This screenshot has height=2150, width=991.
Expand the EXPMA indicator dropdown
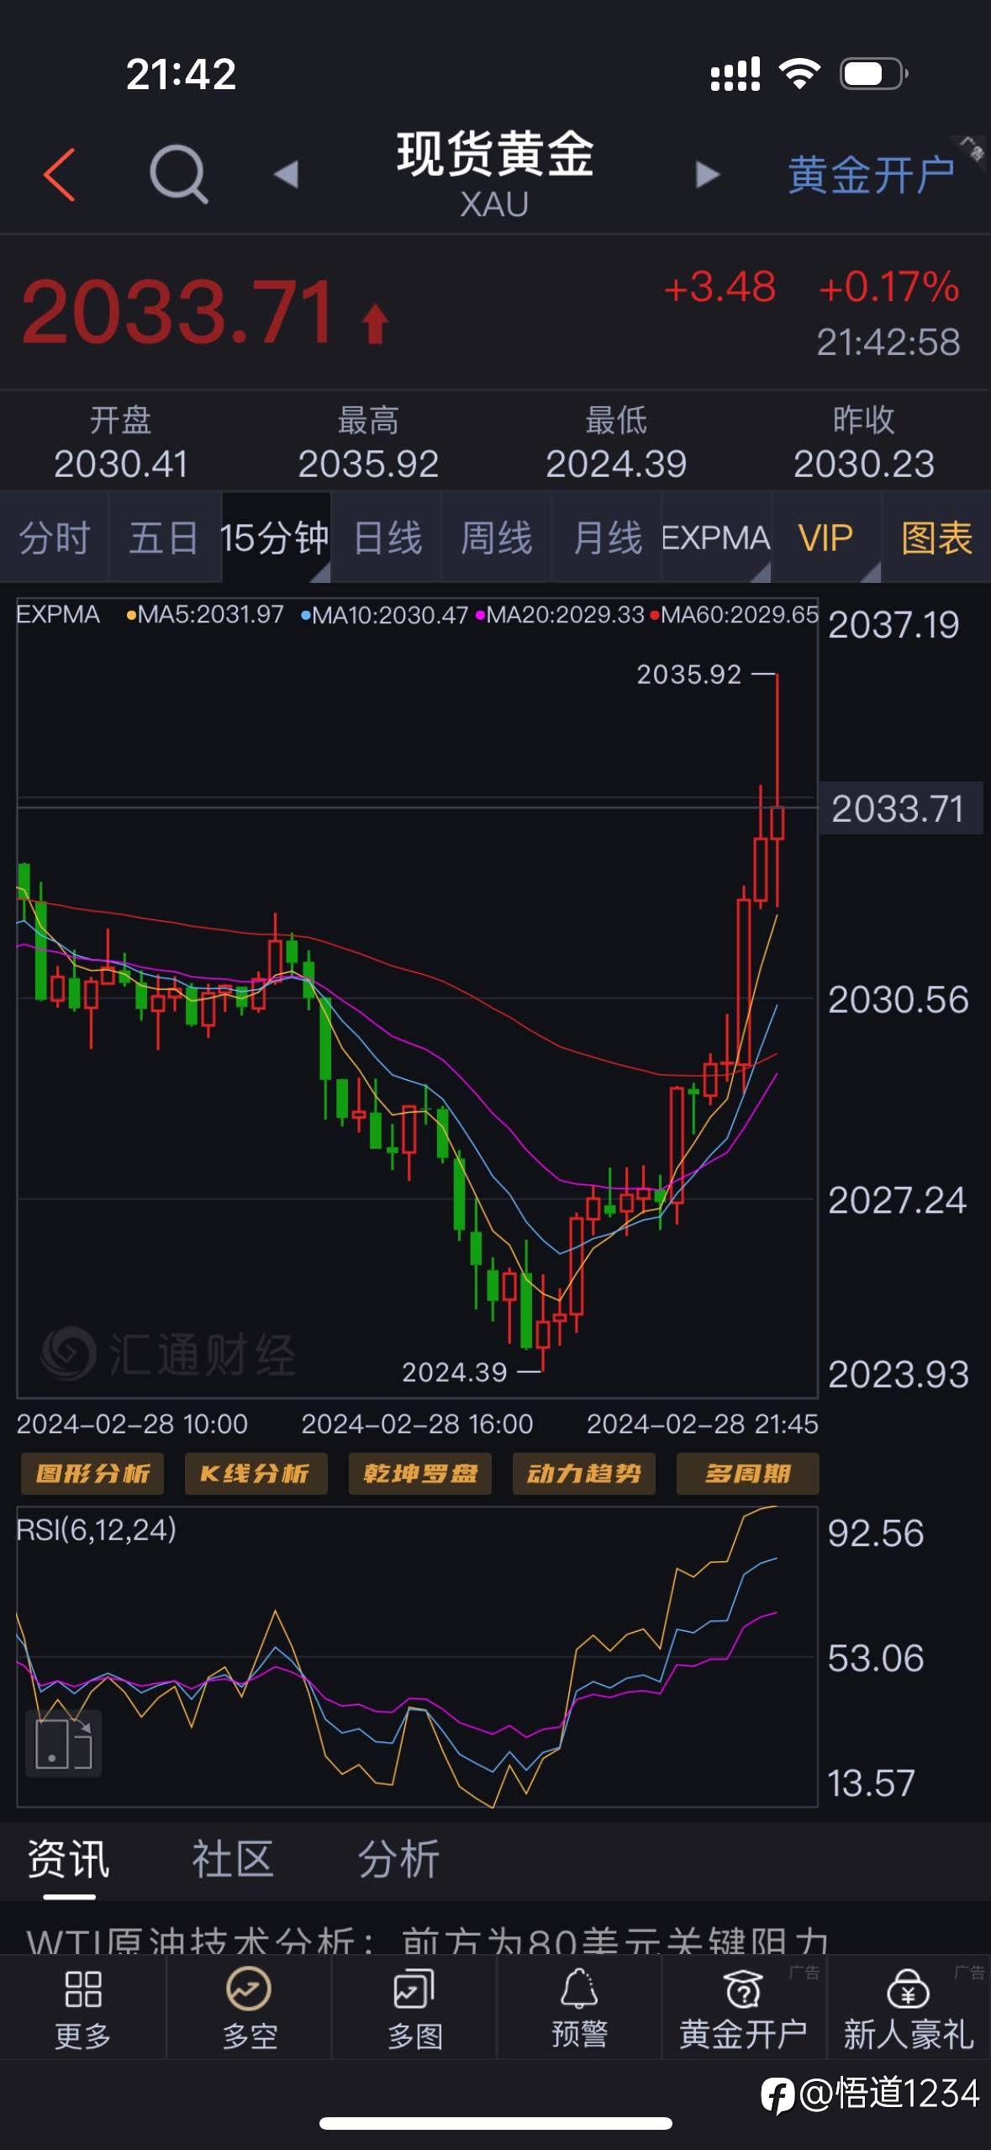click(x=716, y=537)
